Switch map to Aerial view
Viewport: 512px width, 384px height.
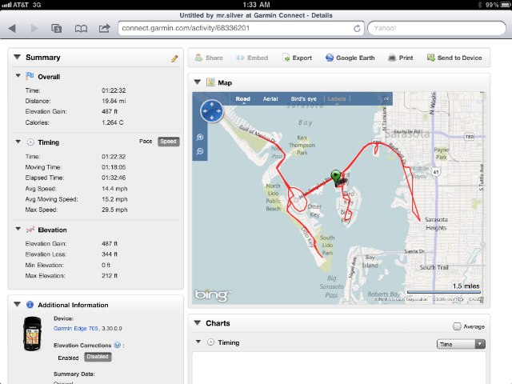[x=270, y=99]
